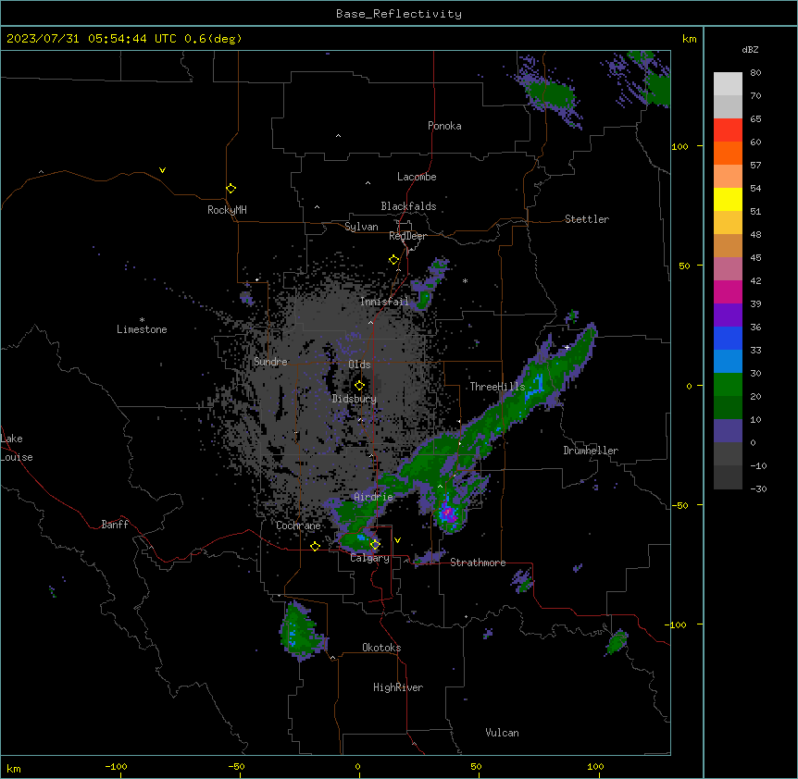The height and width of the screenshot is (779, 798).
Task: Select the purple swatch between 39 and 36 dBZ
Action: click(728, 315)
